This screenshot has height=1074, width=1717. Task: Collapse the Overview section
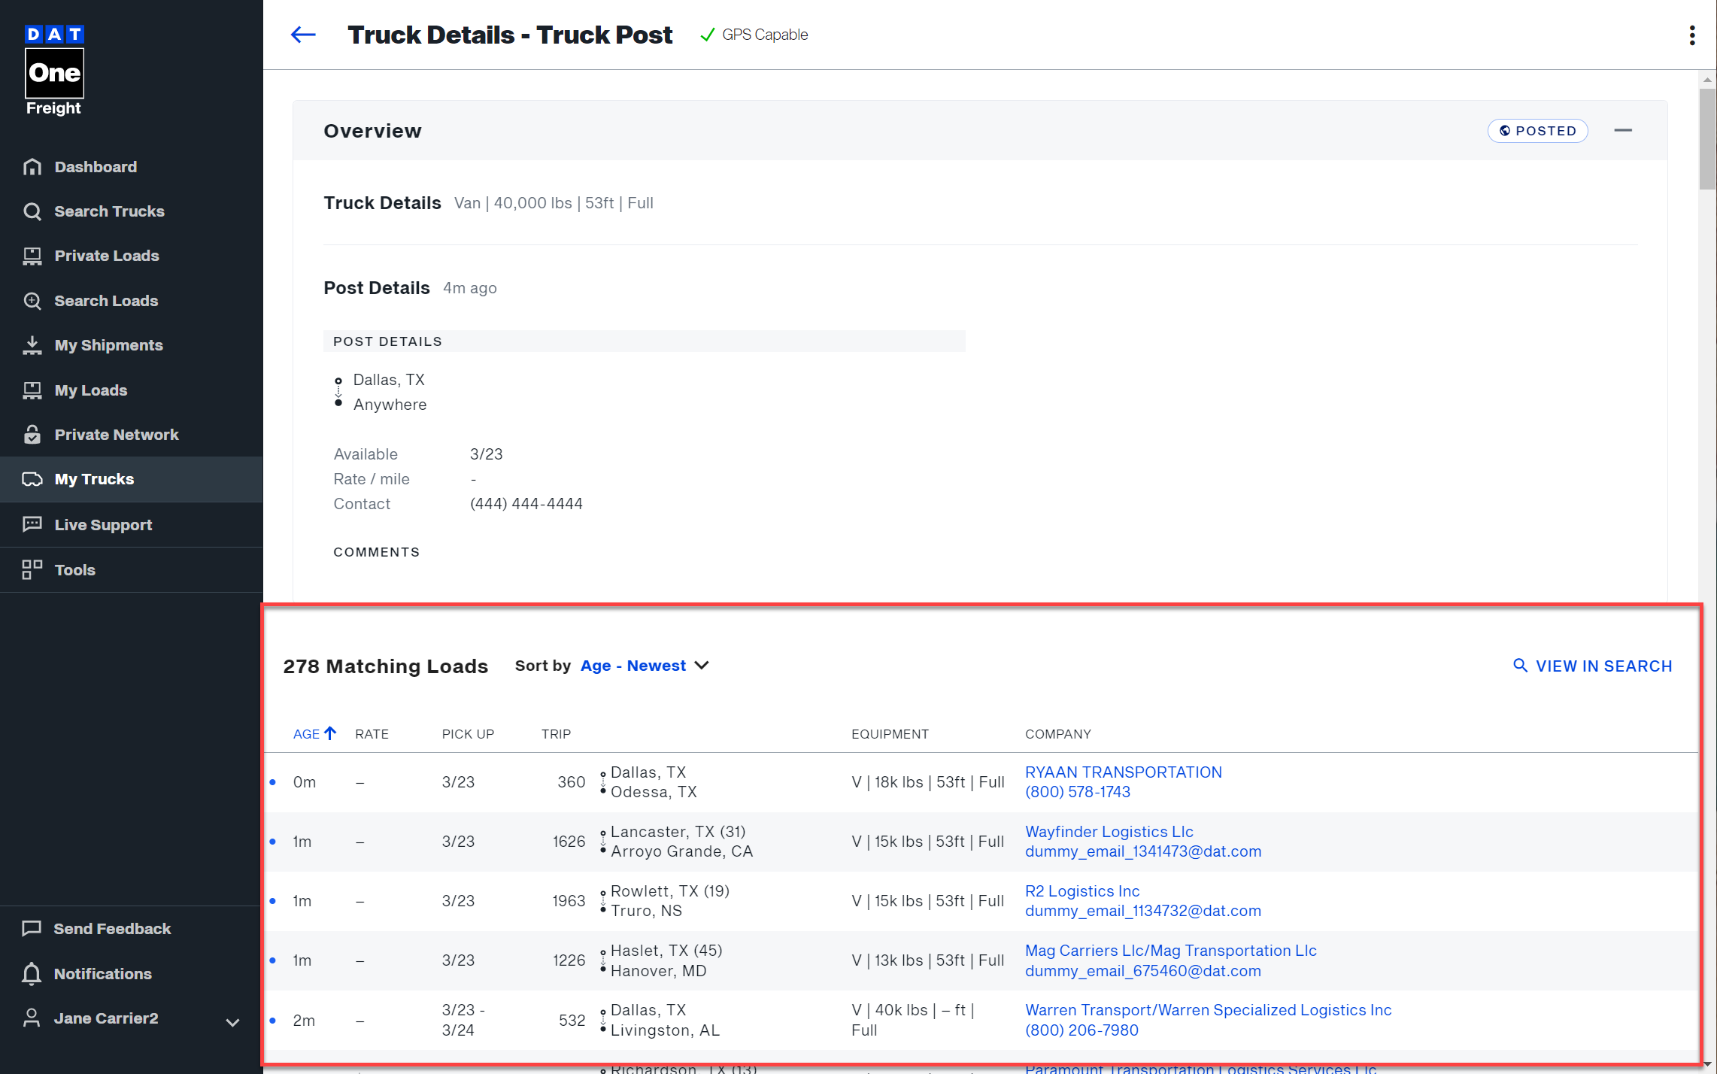pos(1624,130)
